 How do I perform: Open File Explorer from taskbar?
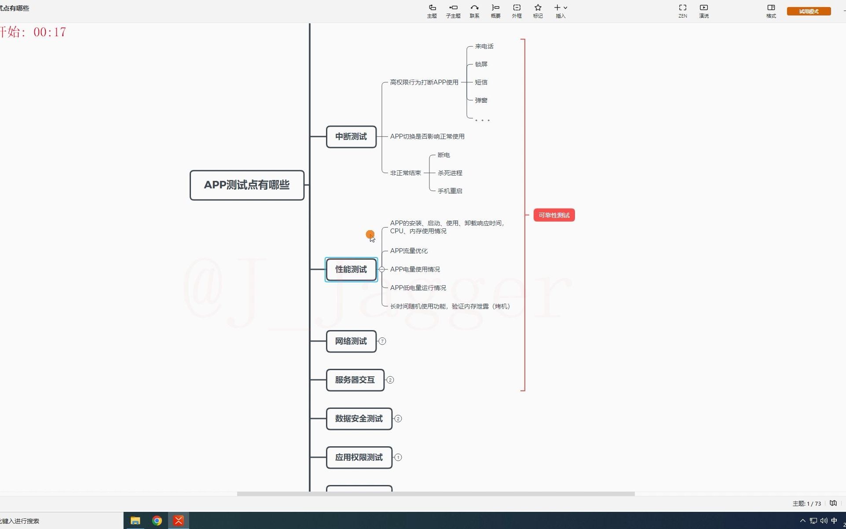pos(135,521)
